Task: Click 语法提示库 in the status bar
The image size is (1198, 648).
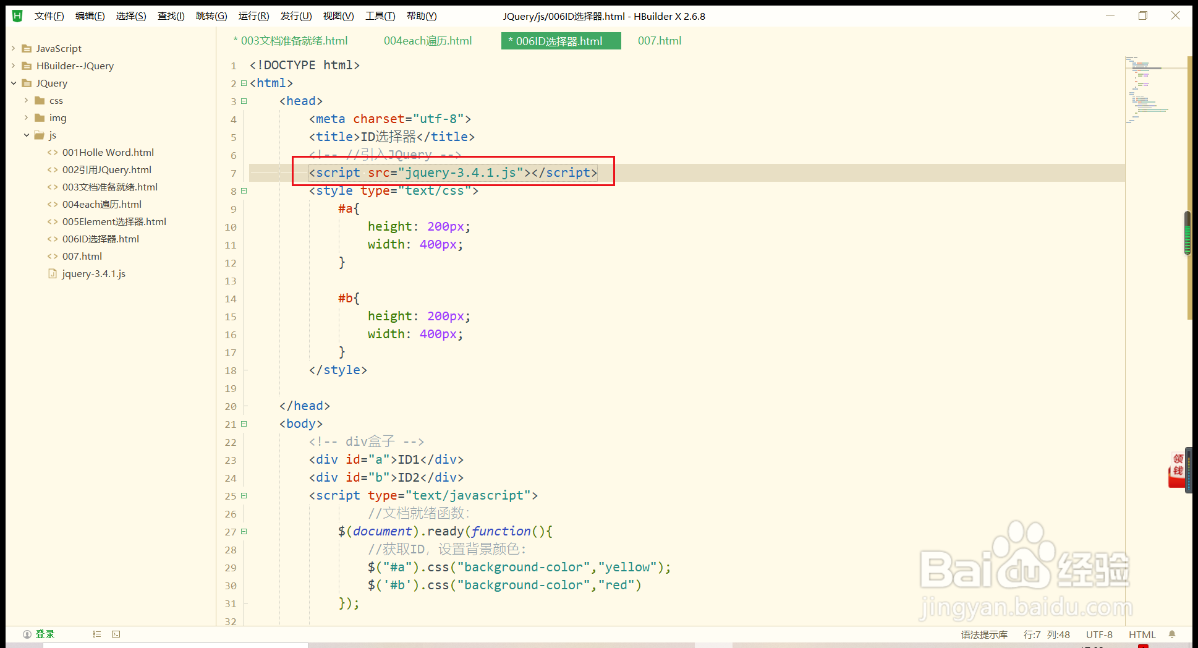Action: (x=984, y=634)
